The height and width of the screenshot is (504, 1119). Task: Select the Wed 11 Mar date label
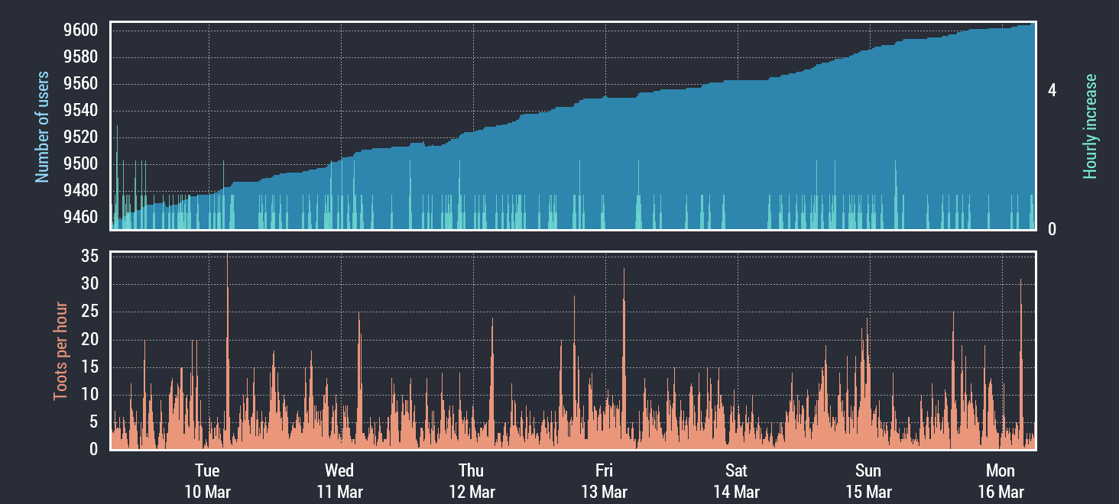[339, 480]
